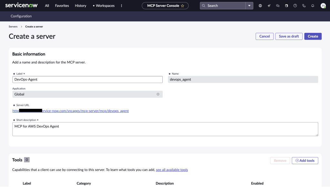The height and width of the screenshot is (187, 330).
Task: Click the Label field with DevOps-Agent
Action: click(88, 79)
